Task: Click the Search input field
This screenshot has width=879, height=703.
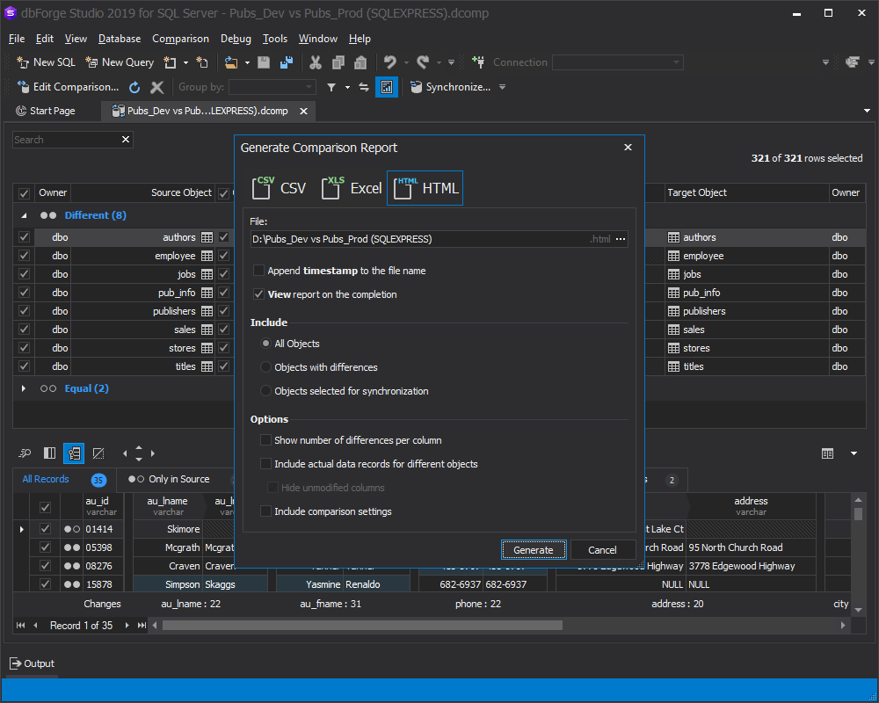Action: pos(66,140)
